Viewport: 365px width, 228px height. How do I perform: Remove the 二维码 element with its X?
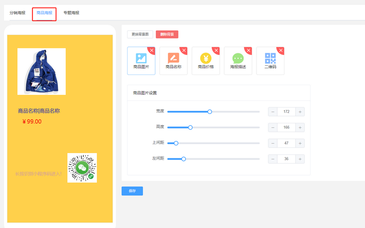click(x=281, y=51)
